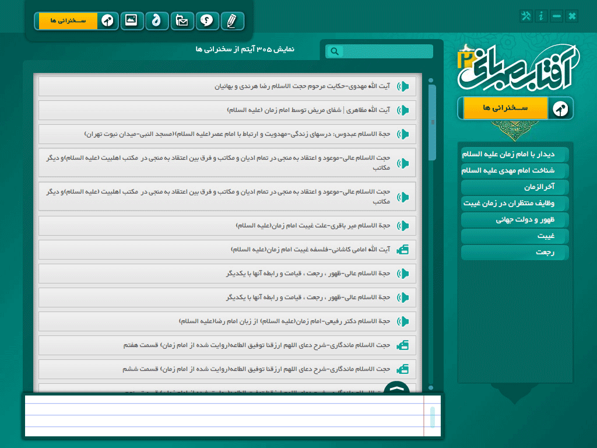Click the list's vertical scrollbar thumb
The height and width of the screenshot is (448, 597).
click(432, 123)
